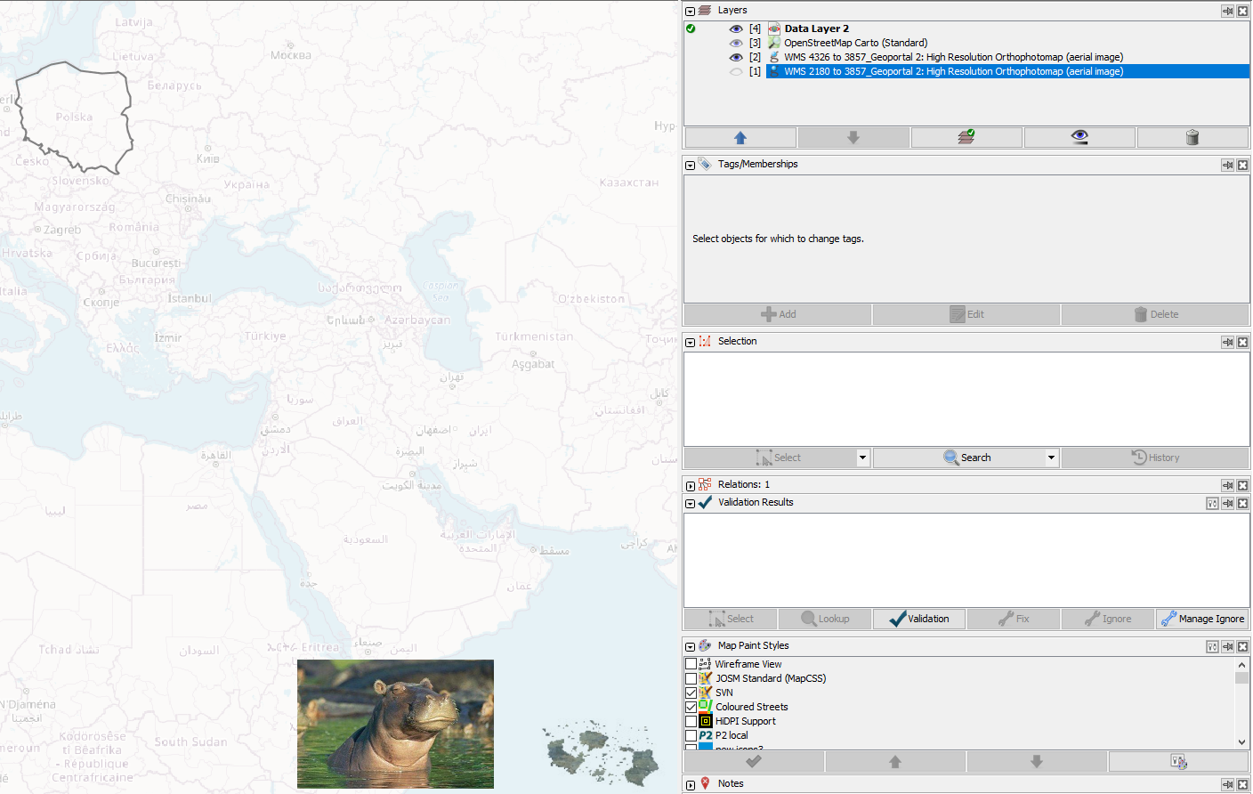Select the OpenStreetMap Carto (Standard) layer
Viewport: 1253px width, 794px height.
pyautogui.click(x=855, y=43)
